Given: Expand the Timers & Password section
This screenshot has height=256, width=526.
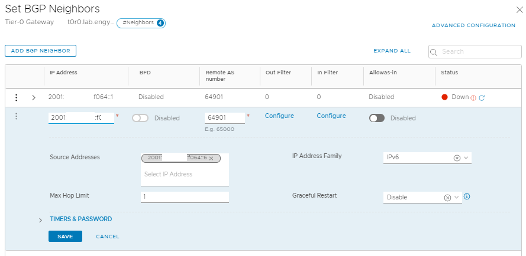Looking at the screenshot, I should tap(40, 219).
